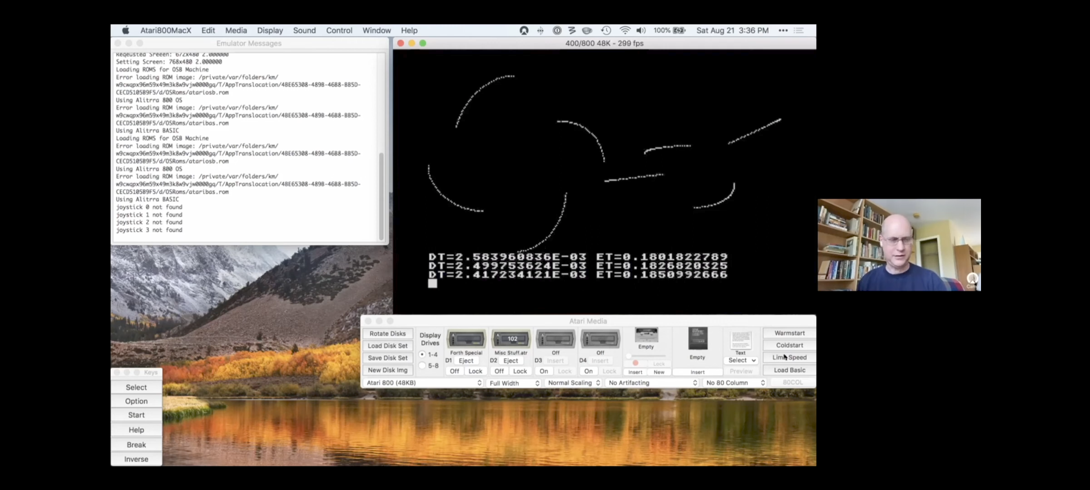Click the cartridge Insert button
The height and width of the screenshot is (490, 1090).
pyautogui.click(x=698, y=372)
